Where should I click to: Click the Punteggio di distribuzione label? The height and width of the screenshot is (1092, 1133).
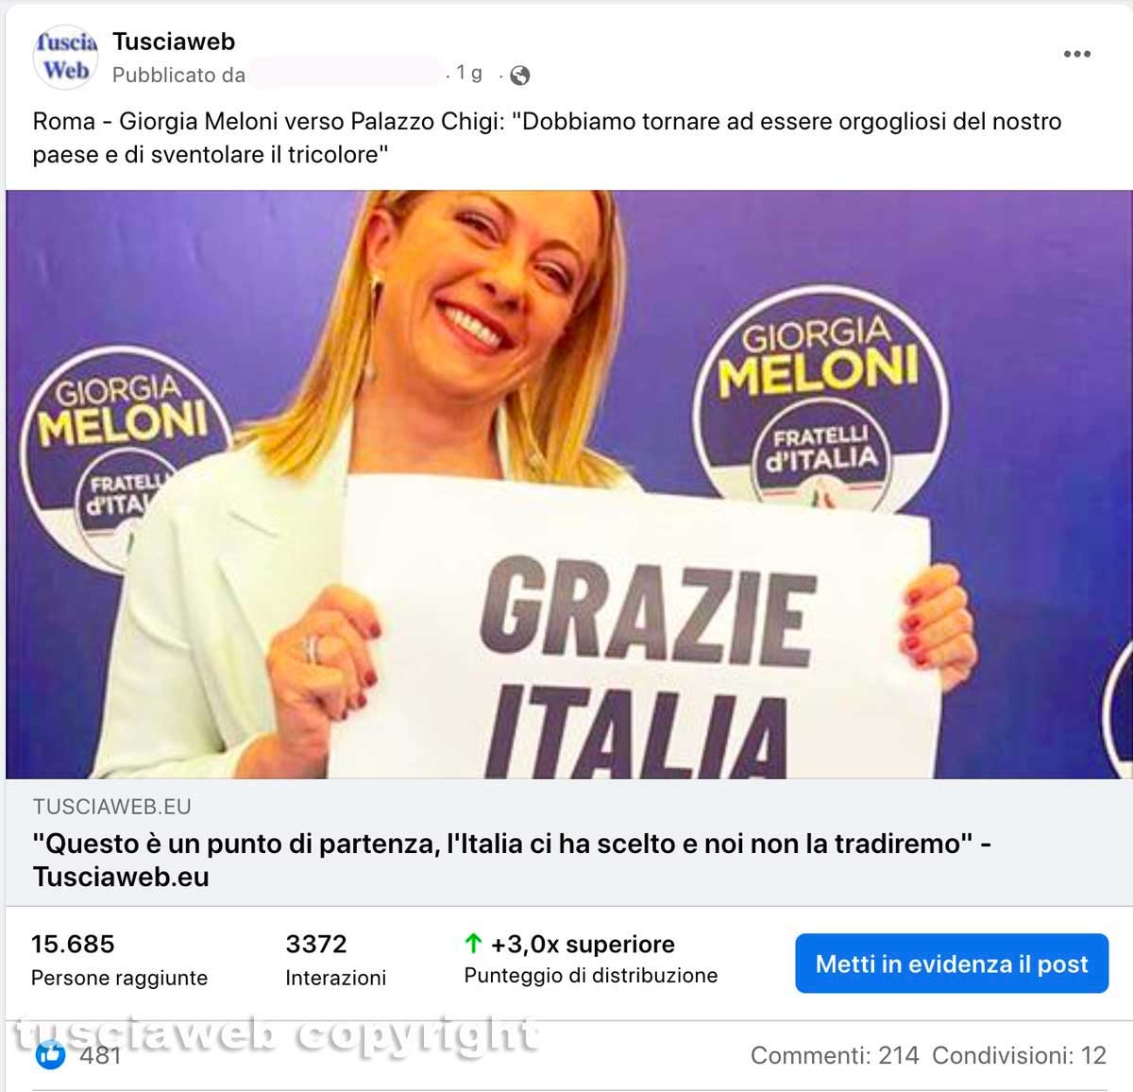(x=591, y=976)
